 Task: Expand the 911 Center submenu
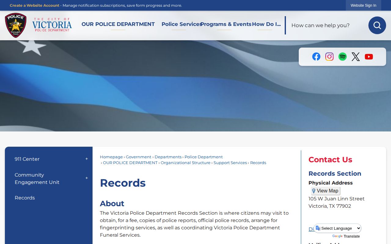pos(86,159)
